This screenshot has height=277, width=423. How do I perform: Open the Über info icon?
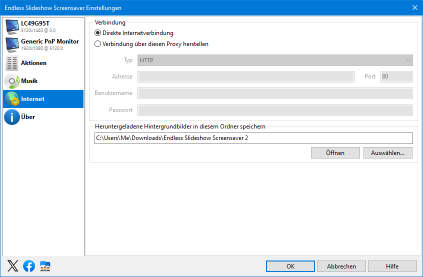[12, 117]
